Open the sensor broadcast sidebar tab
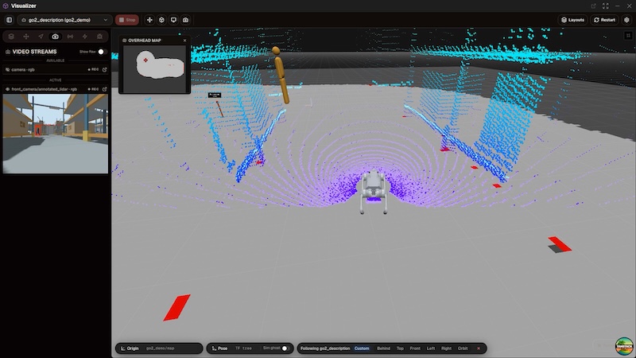This screenshot has height=358, width=636. click(x=70, y=37)
